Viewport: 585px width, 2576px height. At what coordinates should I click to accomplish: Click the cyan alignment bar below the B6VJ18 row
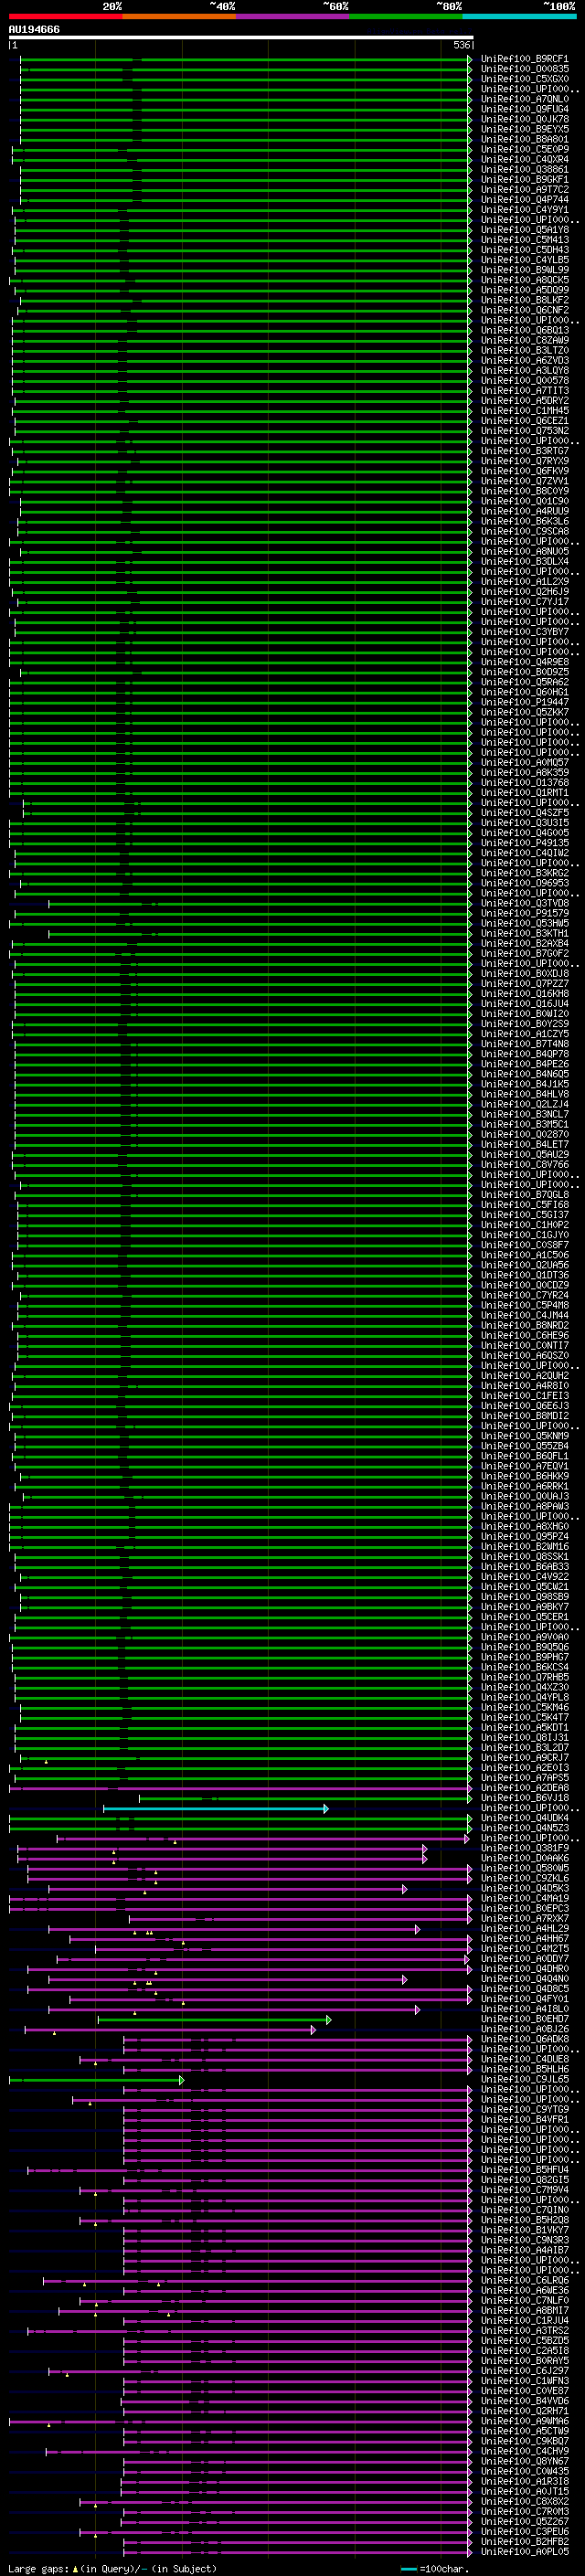215,1808
